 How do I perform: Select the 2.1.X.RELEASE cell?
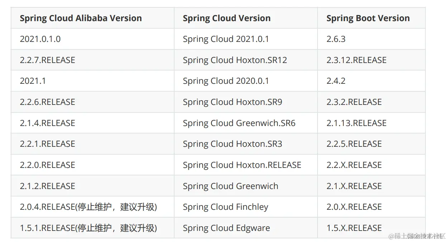click(371, 186)
